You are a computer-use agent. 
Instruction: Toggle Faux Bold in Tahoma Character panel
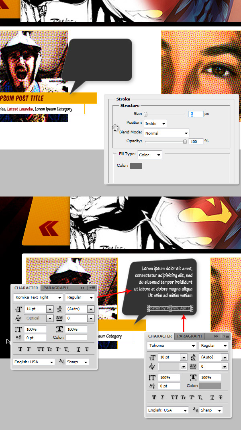point(154,397)
